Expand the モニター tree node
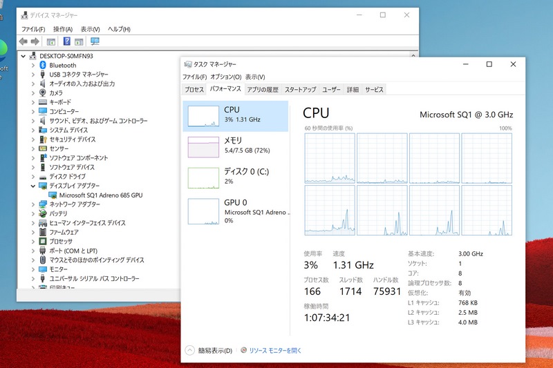The width and height of the screenshot is (553, 368). click(33, 269)
